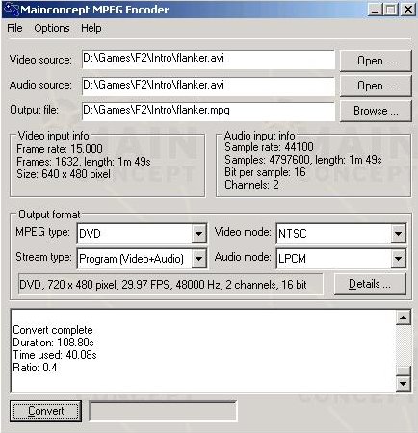
Task: Click the log scrollbar down arrow
Action: pyautogui.click(x=404, y=383)
